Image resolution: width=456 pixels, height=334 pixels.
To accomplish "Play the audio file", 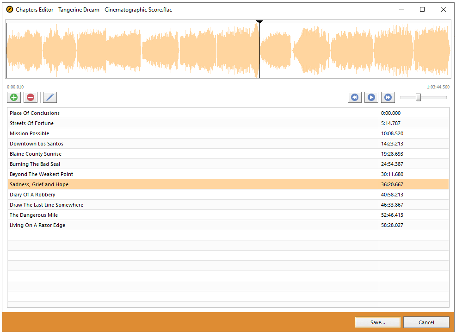I will [x=371, y=97].
